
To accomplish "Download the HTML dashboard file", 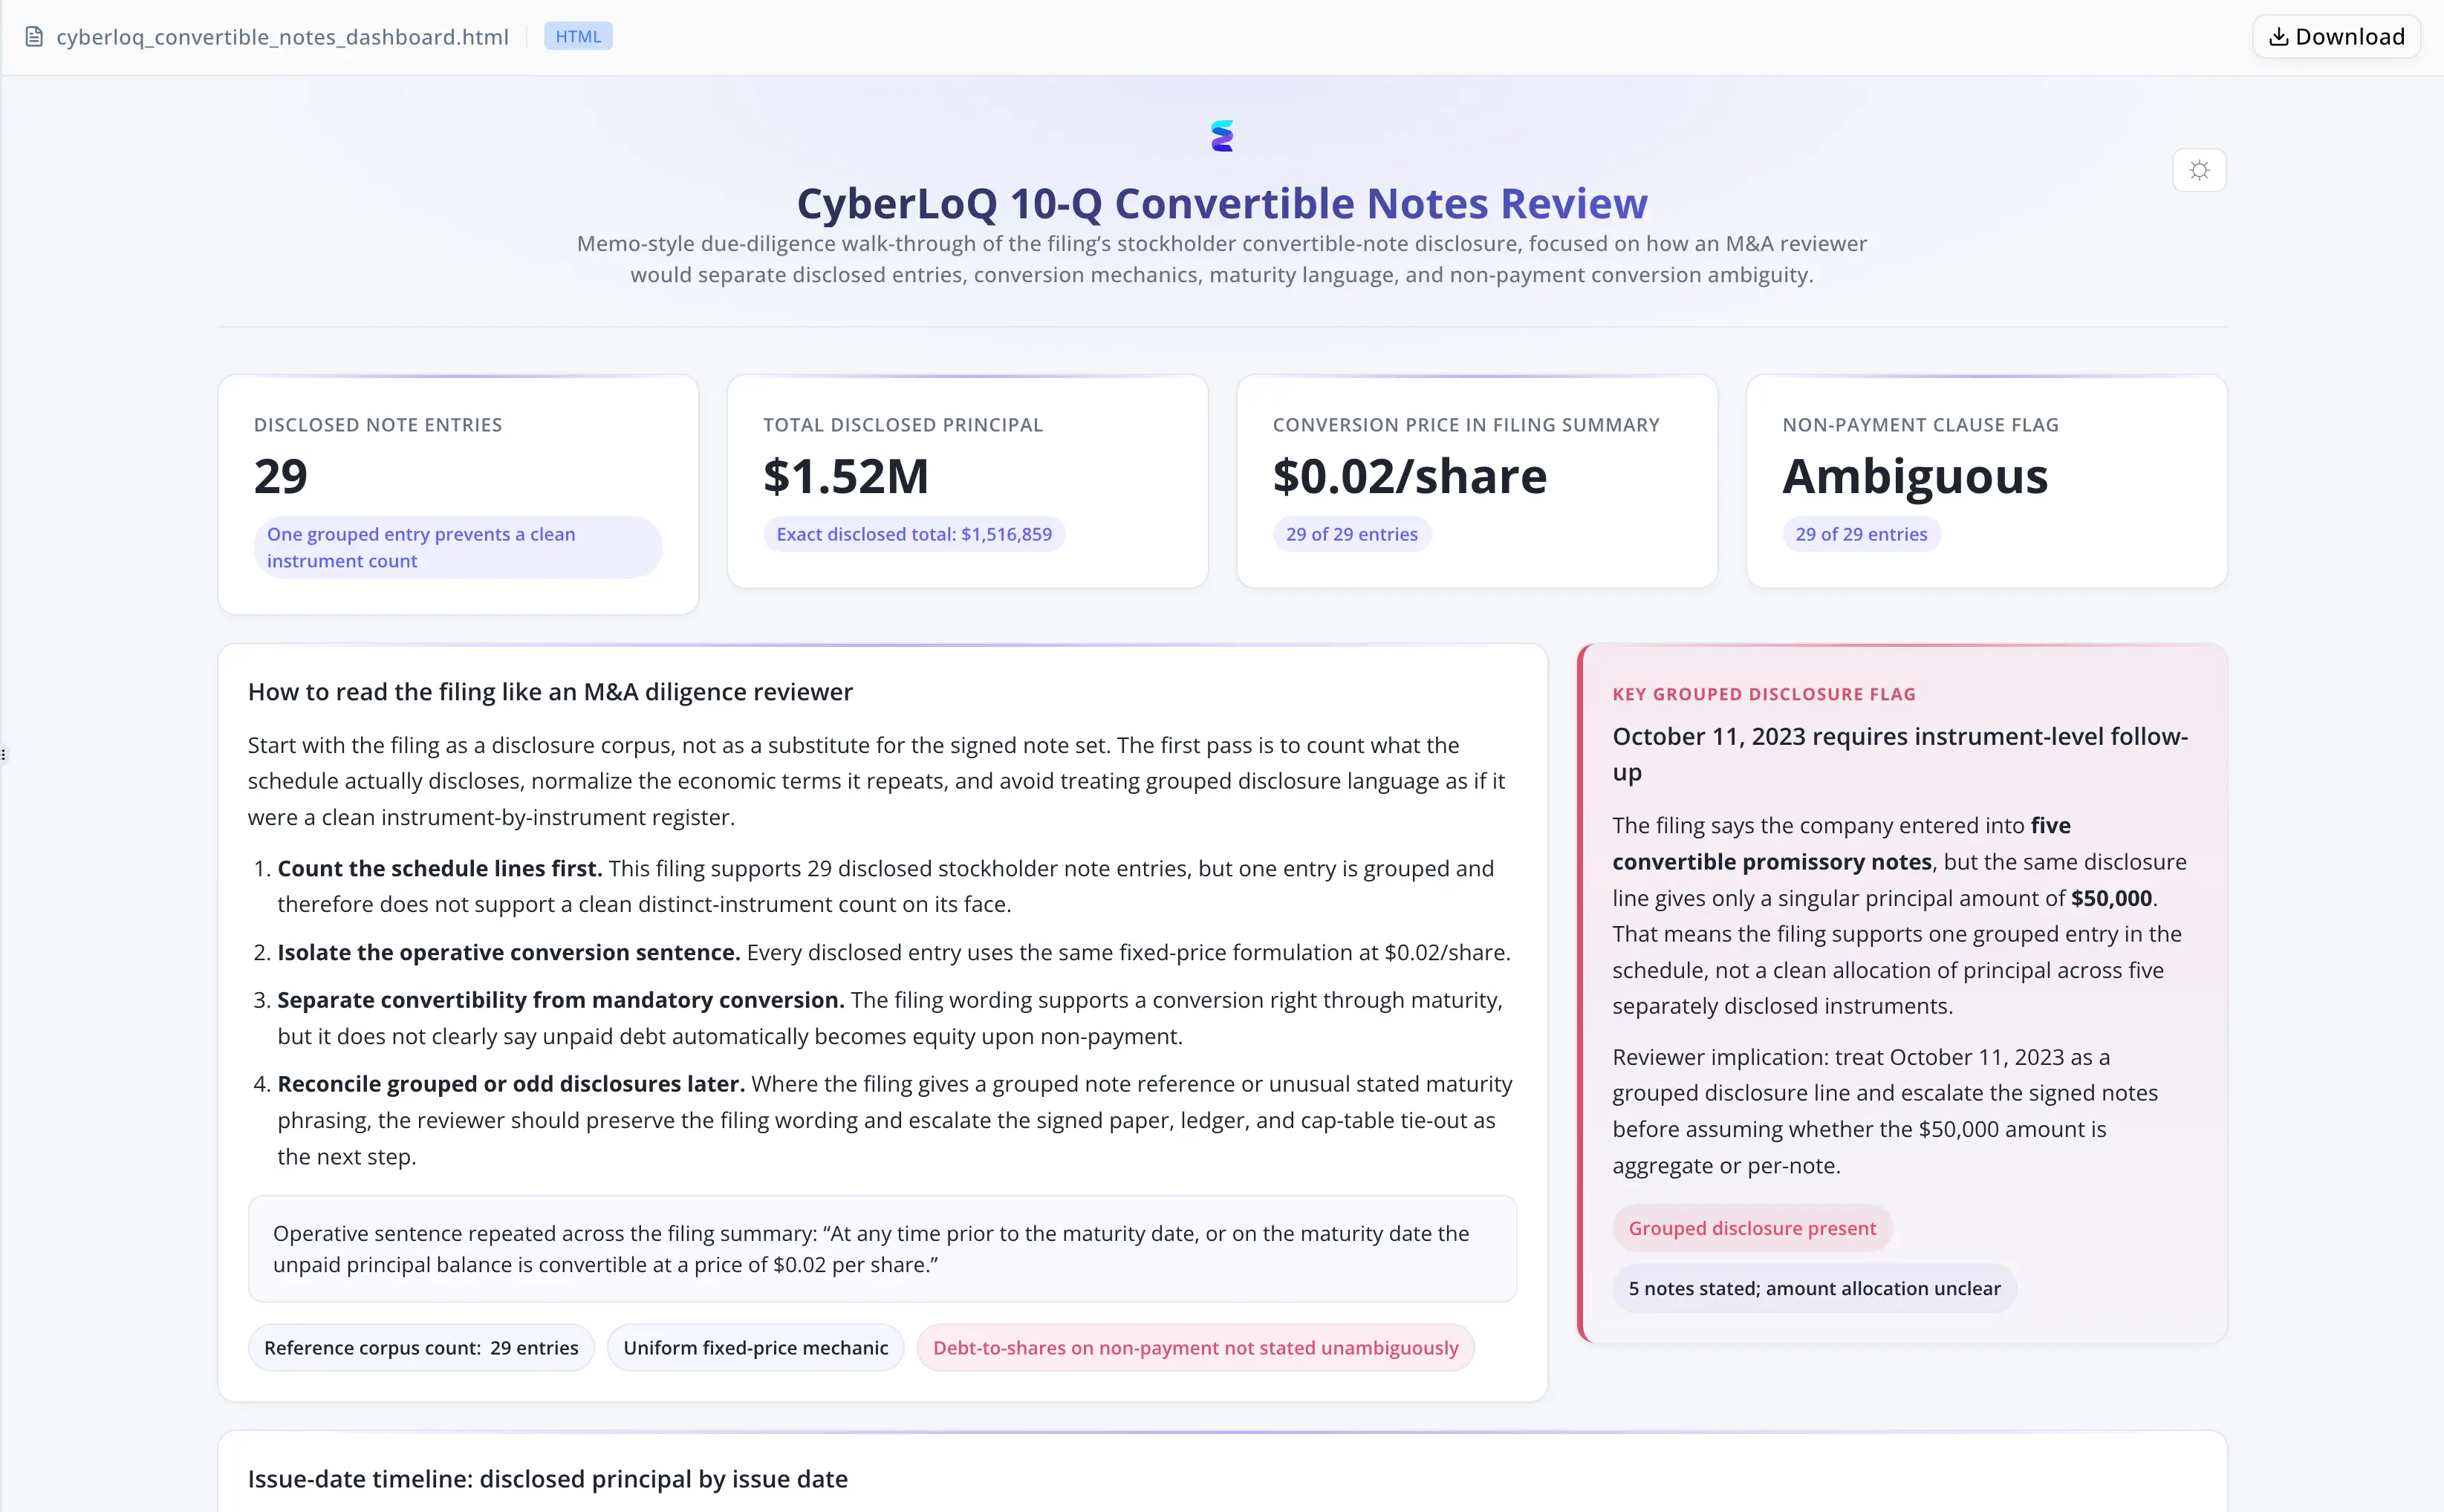I will pos(2336,37).
